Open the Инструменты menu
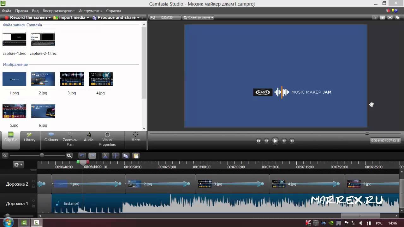Viewport: 404px width, 227px height. tap(90, 11)
